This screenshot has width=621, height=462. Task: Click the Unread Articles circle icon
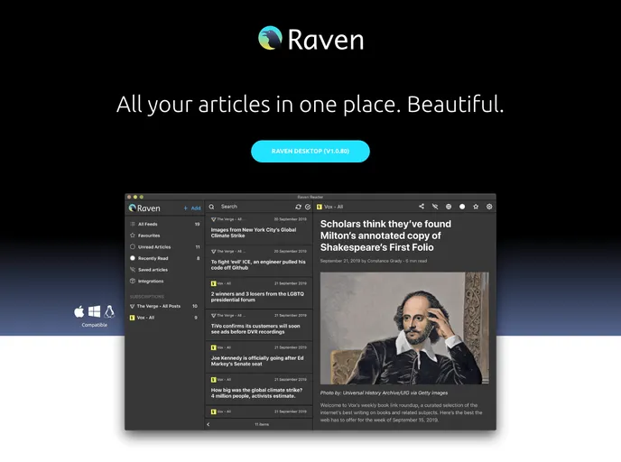click(x=133, y=246)
